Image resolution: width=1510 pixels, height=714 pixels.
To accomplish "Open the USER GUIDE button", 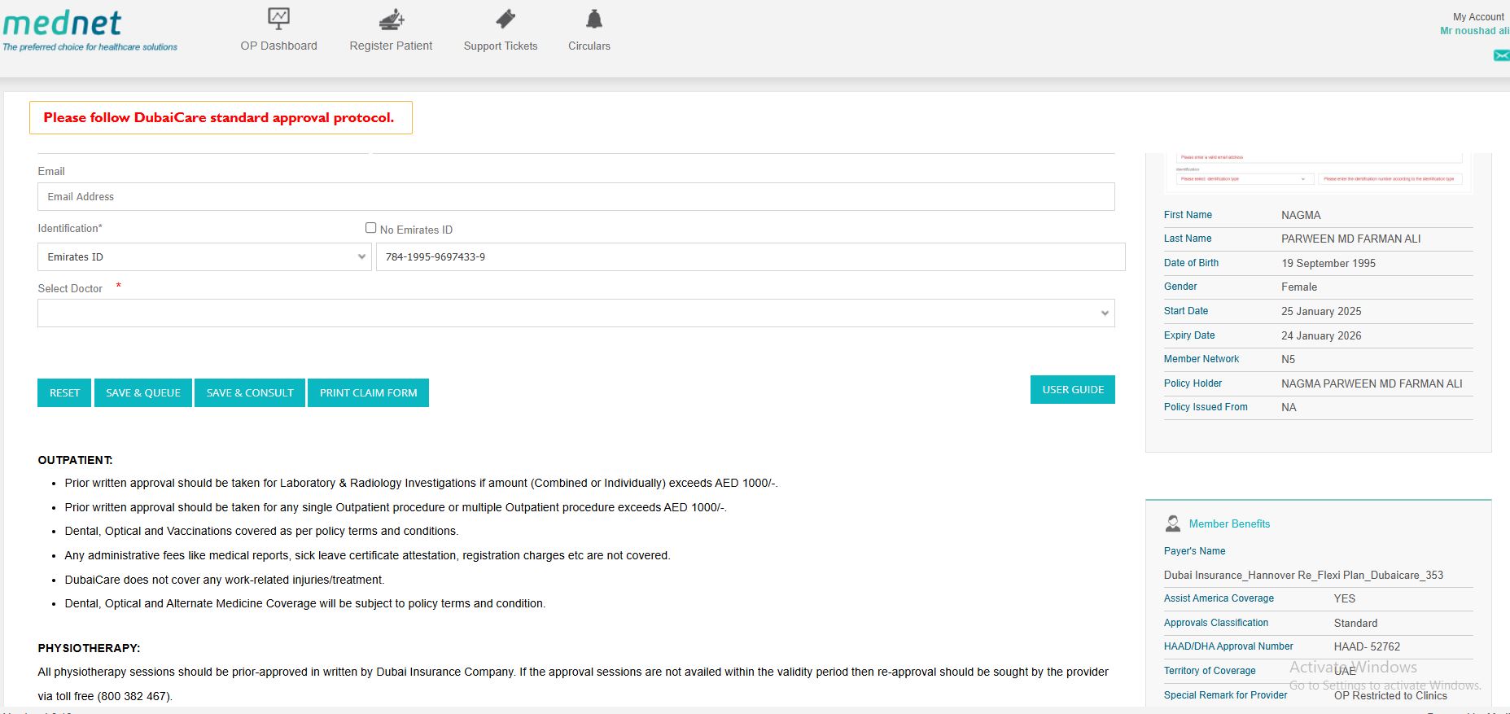I will coord(1073,389).
